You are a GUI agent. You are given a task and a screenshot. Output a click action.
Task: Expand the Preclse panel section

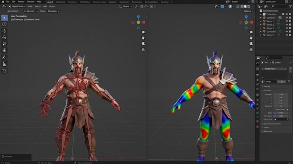(266, 86)
